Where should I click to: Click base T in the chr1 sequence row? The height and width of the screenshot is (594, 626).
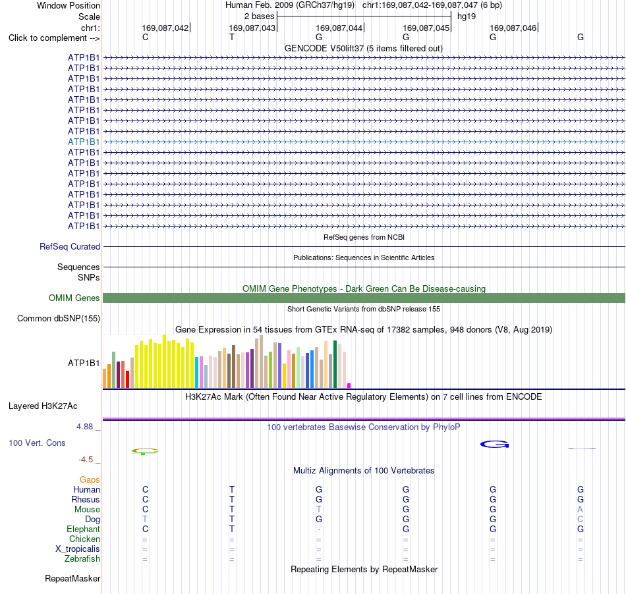point(232,37)
